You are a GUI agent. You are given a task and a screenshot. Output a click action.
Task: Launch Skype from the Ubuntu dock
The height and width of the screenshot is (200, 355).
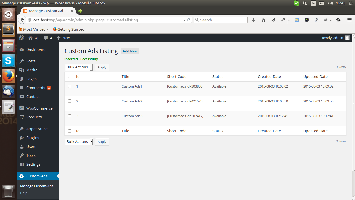coord(8,61)
